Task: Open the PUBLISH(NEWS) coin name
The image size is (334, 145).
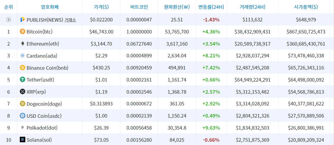Action: (45, 20)
